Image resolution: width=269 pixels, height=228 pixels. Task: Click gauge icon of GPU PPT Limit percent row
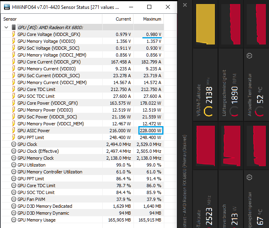click(x=14, y=179)
